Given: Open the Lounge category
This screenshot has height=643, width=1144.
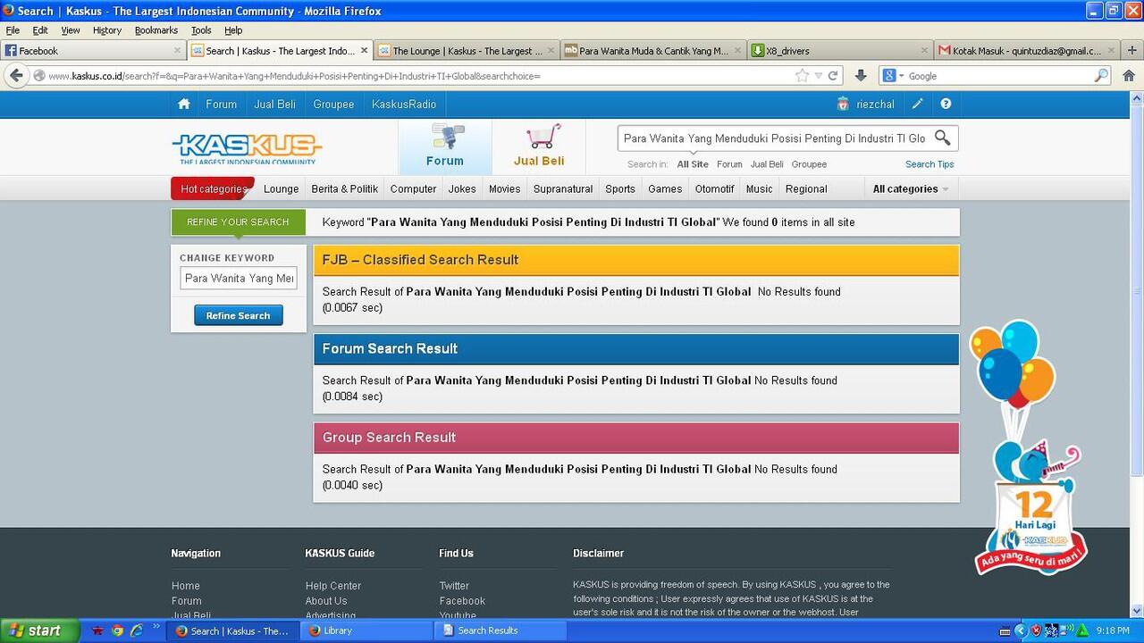Looking at the screenshot, I should pyautogui.click(x=281, y=189).
